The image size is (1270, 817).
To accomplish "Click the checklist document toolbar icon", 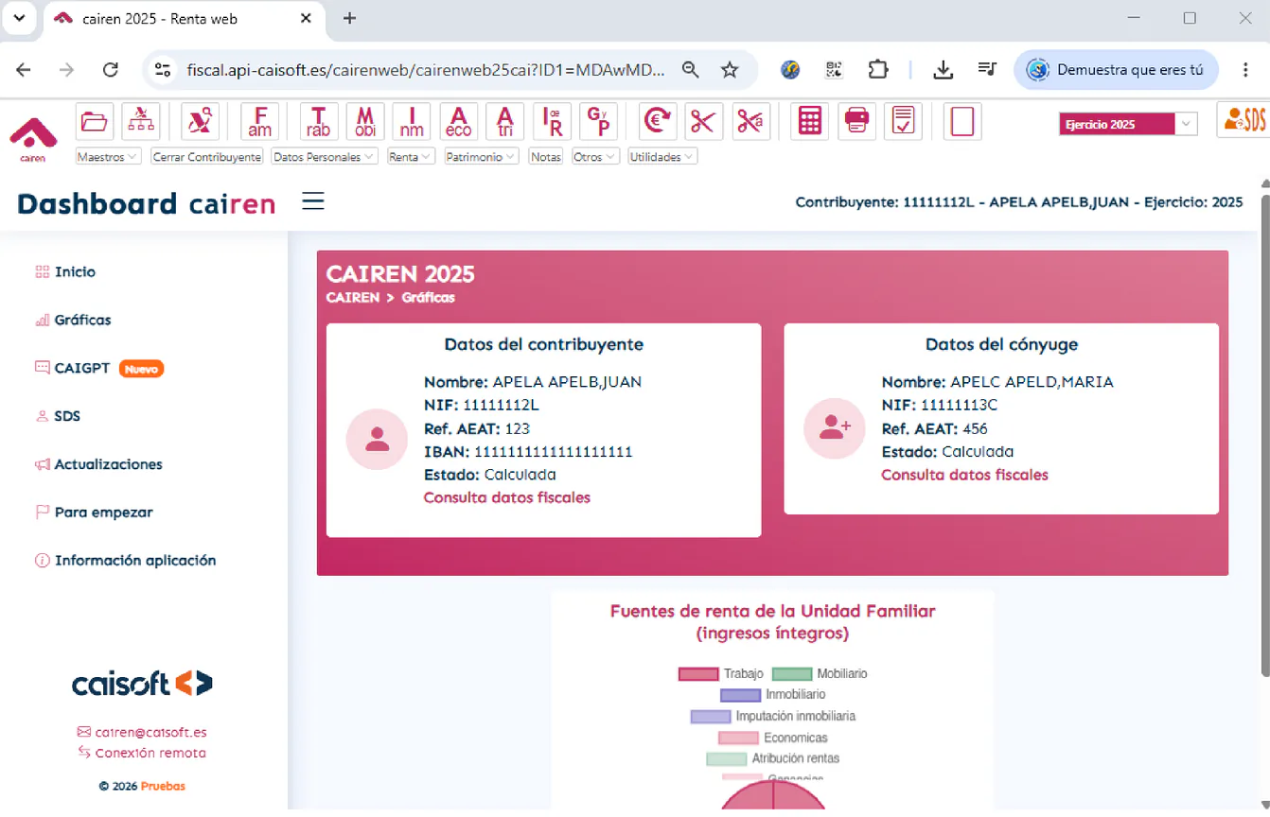I will [904, 121].
